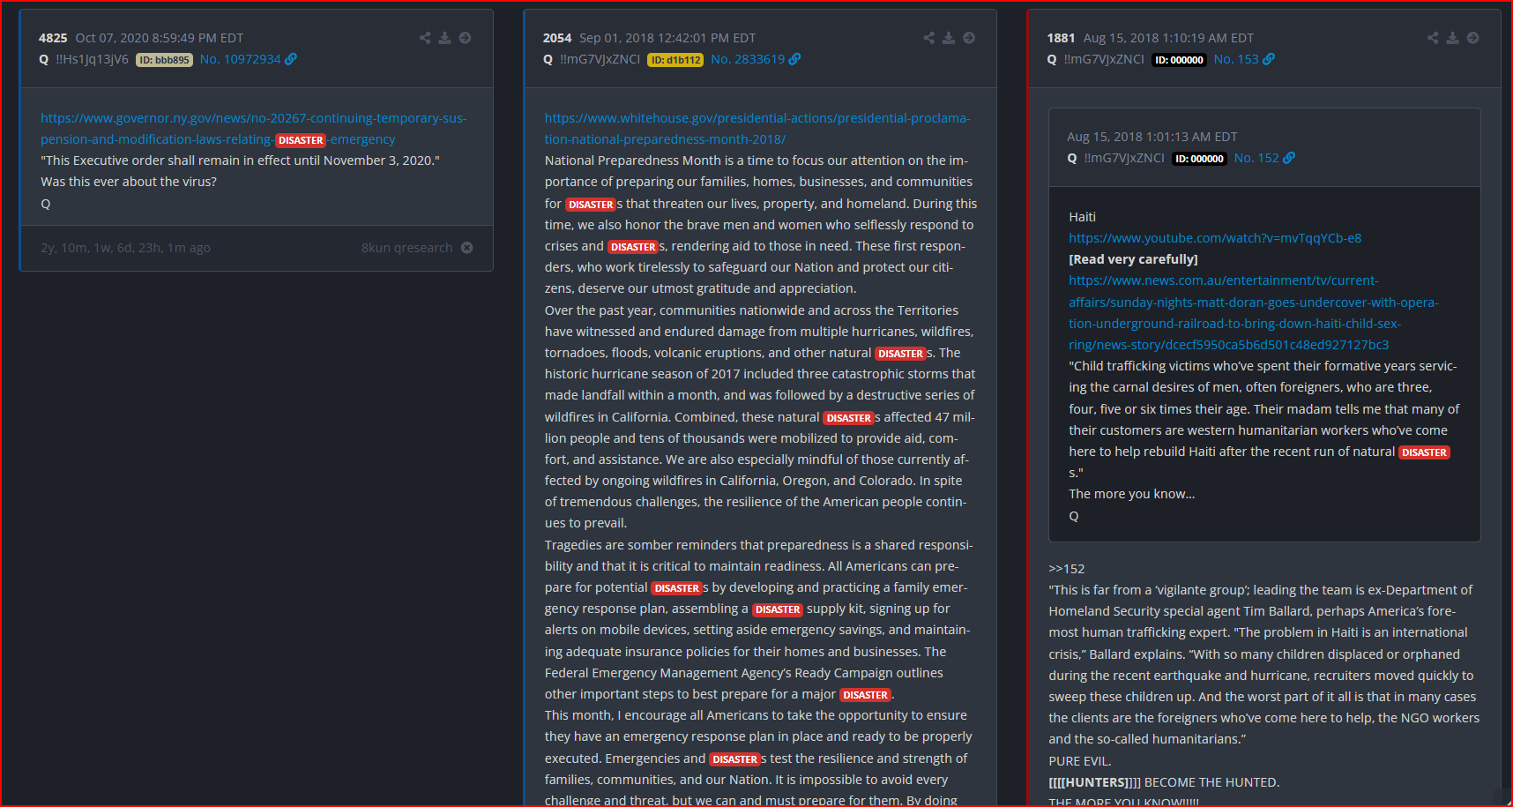This screenshot has height=807, width=1513.
Task: Click share icon on post 4825
Action: pyautogui.click(x=425, y=38)
